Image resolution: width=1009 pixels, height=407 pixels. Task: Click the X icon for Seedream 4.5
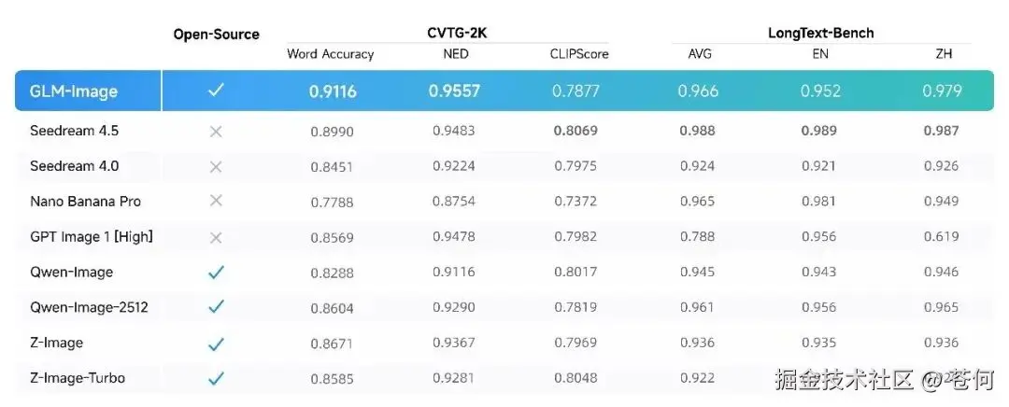click(x=216, y=132)
